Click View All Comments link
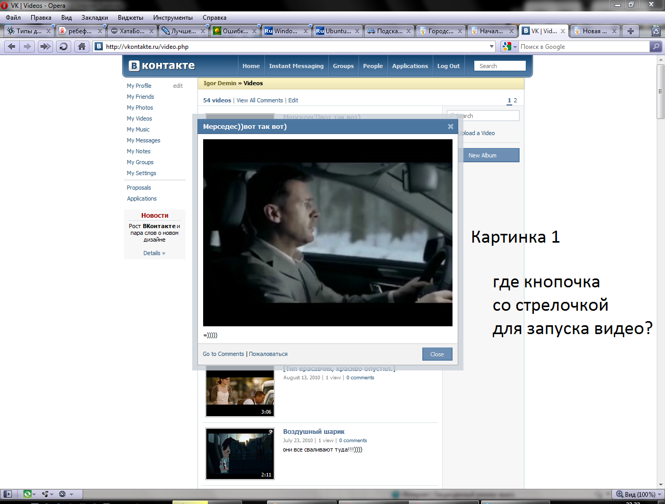The width and height of the screenshot is (665, 504). (260, 100)
